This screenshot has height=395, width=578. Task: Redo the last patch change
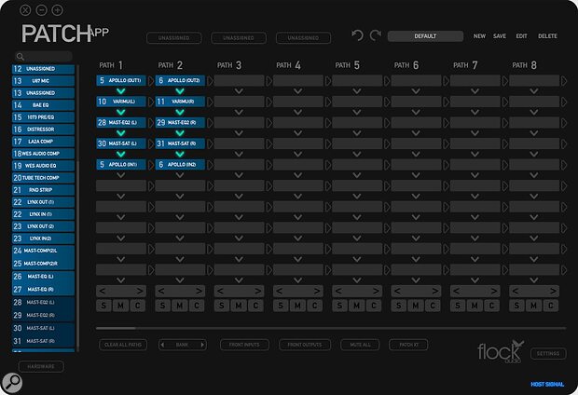pyautogui.click(x=376, y=35)
